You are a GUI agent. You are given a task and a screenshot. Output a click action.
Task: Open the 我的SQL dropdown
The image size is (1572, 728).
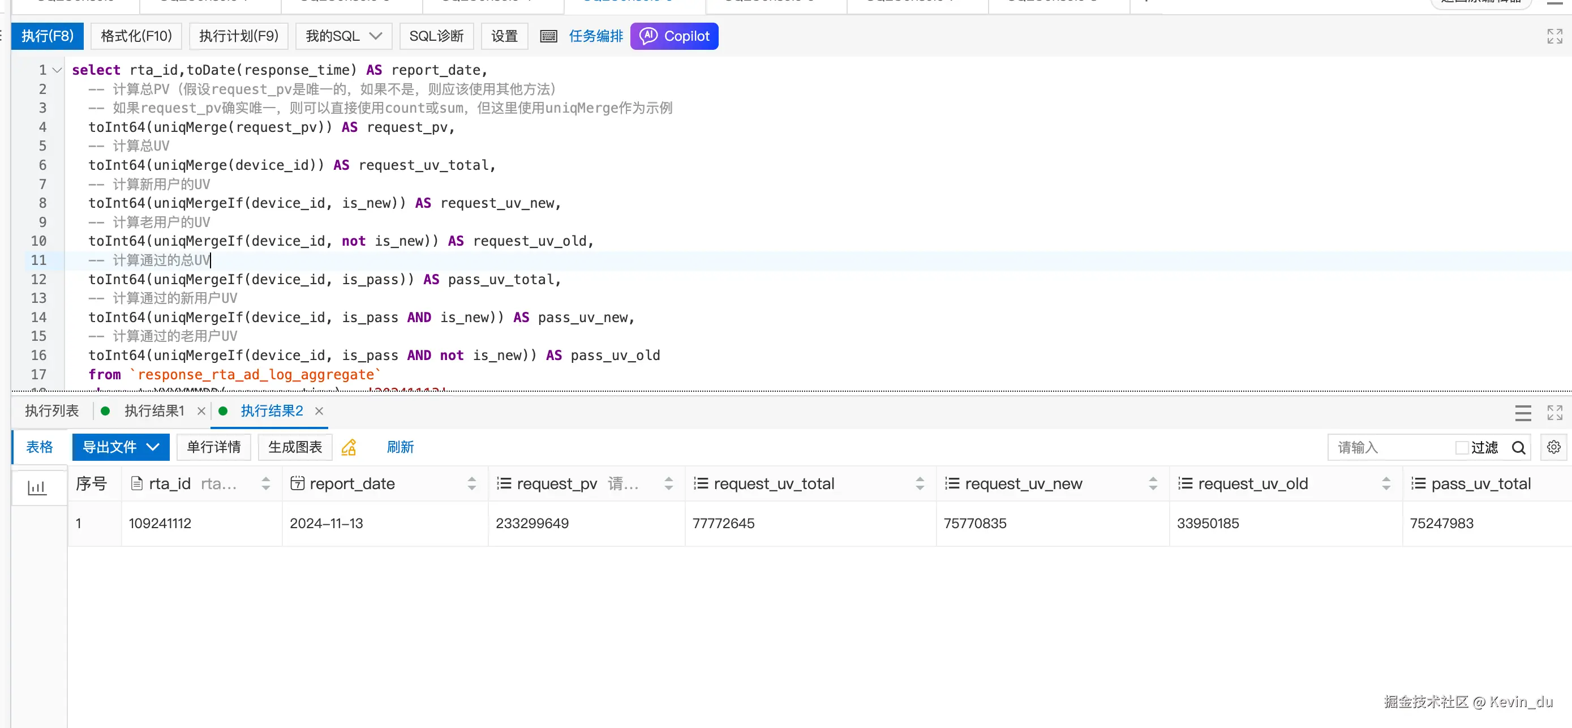click(343, 36)
